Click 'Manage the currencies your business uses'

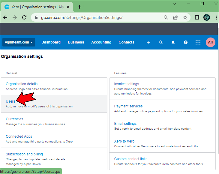pos(35,124)
